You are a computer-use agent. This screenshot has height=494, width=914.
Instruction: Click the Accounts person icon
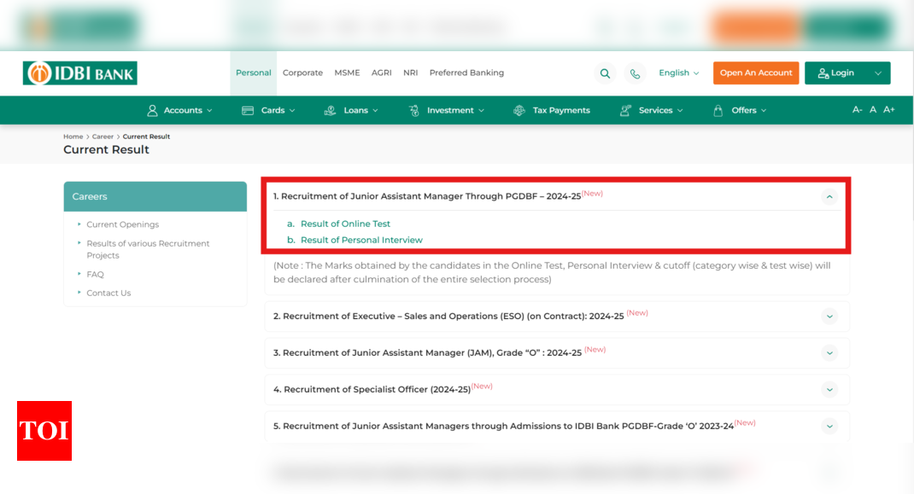click(152, 110)
